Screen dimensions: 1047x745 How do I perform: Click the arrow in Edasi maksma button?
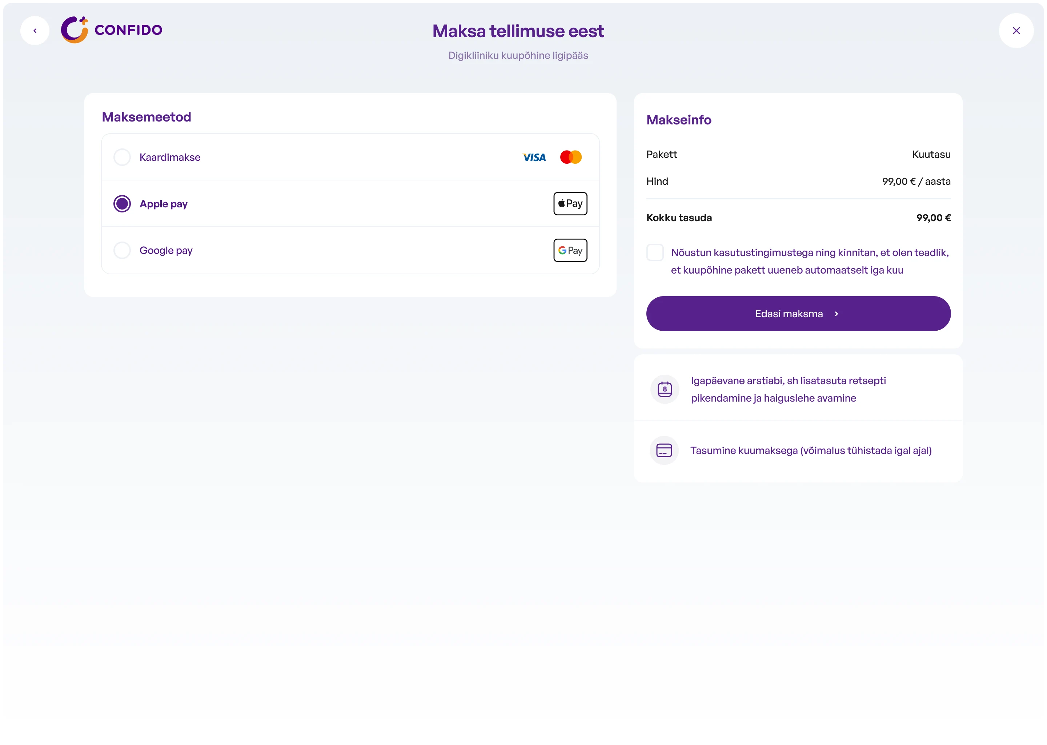[836, 314]
